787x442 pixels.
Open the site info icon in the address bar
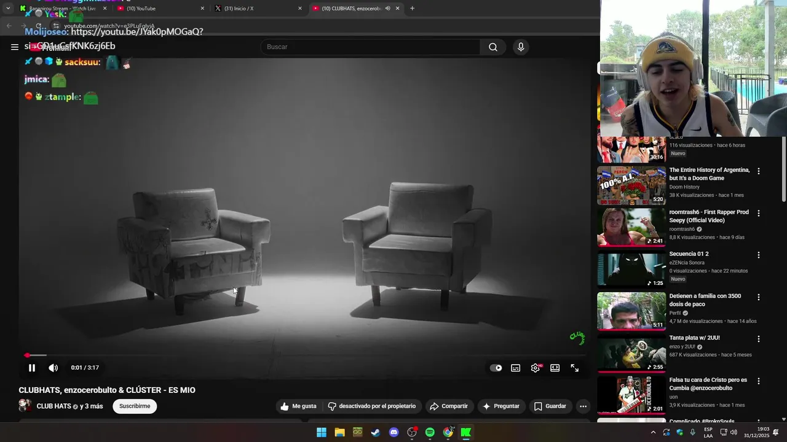tap(55, 26)
